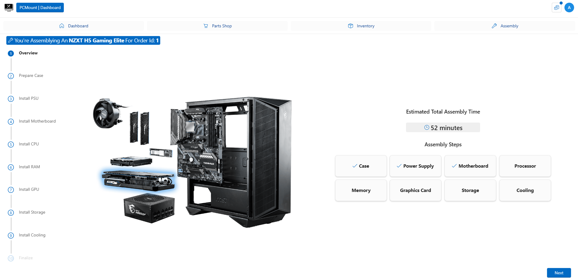Select step 10 circle in stepper
Image resolution: width=578 pixels, height=280 pixels.
(x=11, y=258)
